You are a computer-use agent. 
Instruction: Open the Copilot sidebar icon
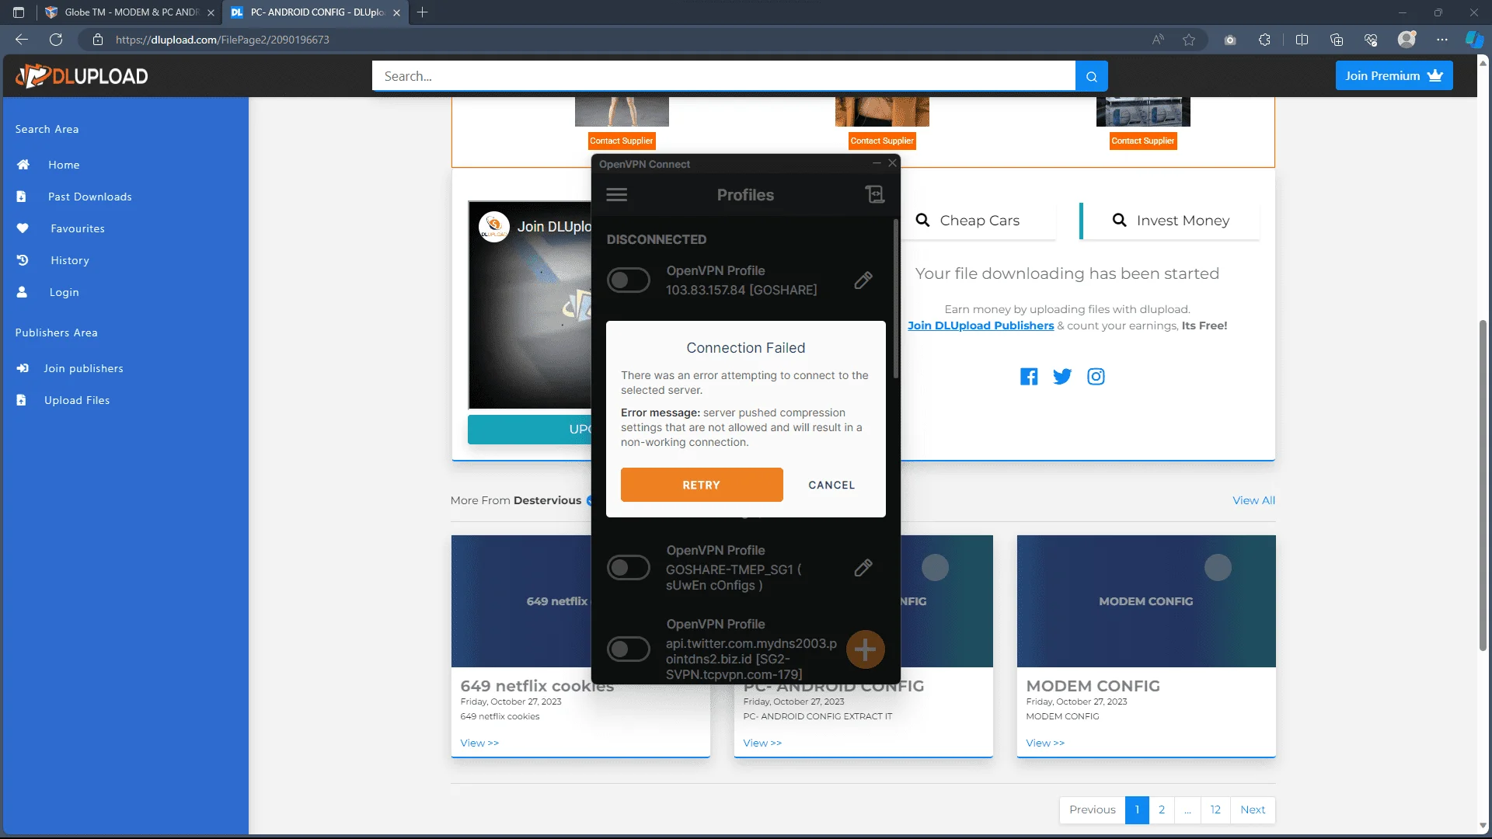(x=1473, y=40)
